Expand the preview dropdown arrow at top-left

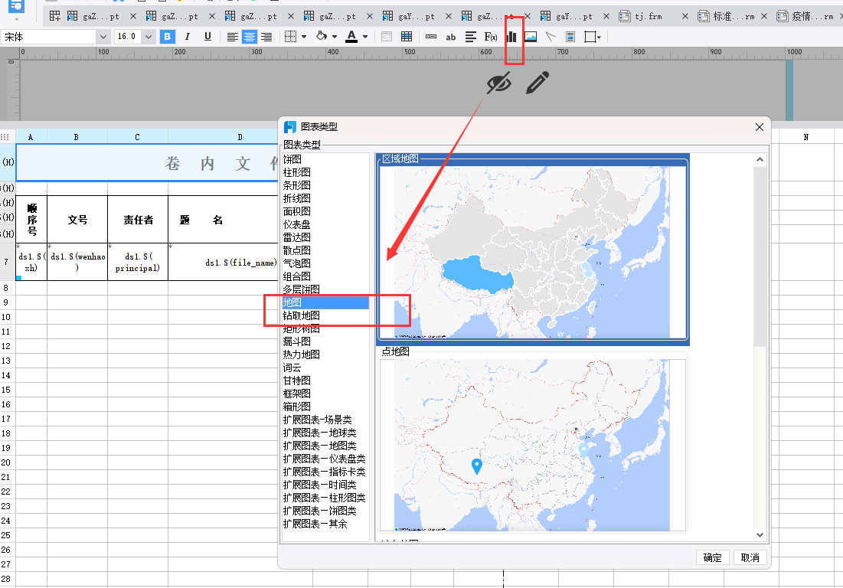click(x=17, y=19)
